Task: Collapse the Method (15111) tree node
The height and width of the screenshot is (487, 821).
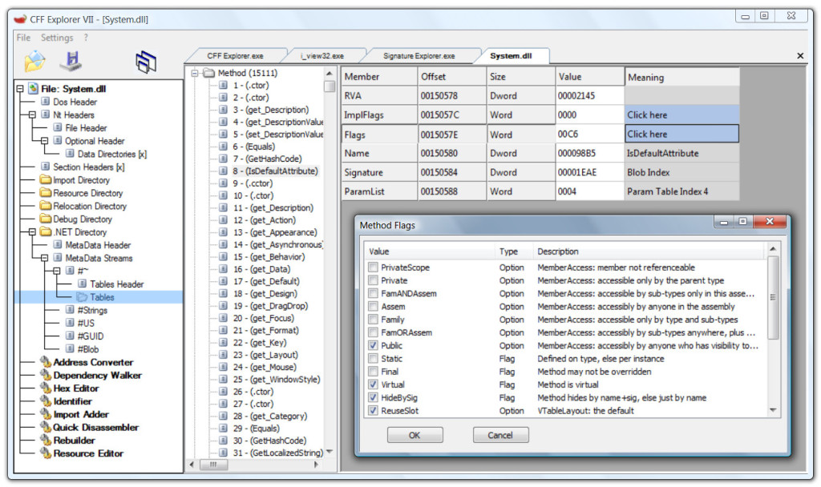Action: click(x=196, y=73)
